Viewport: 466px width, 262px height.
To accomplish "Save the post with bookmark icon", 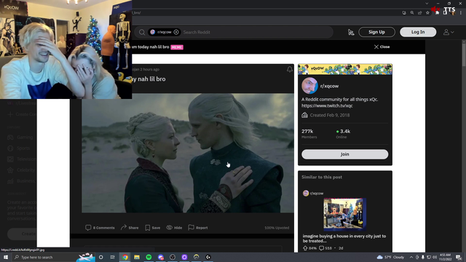I will [152, 228].
